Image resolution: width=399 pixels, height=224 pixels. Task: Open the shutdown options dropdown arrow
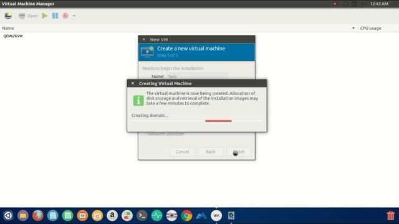[x=74, y=16]
